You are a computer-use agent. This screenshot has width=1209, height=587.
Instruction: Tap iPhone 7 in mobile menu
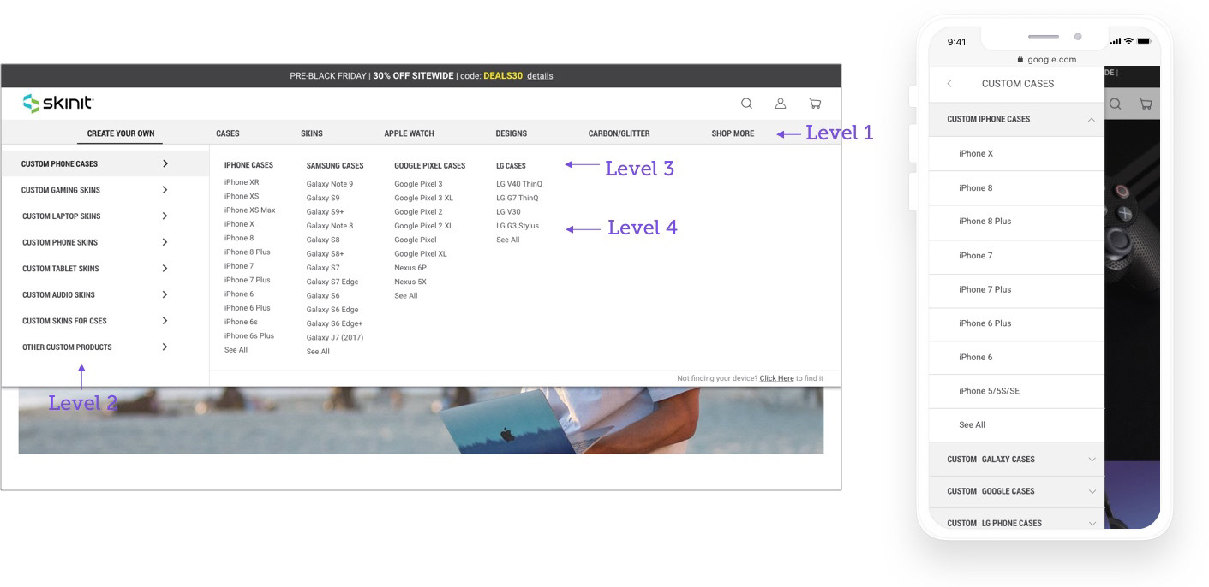pos(1016,256)
